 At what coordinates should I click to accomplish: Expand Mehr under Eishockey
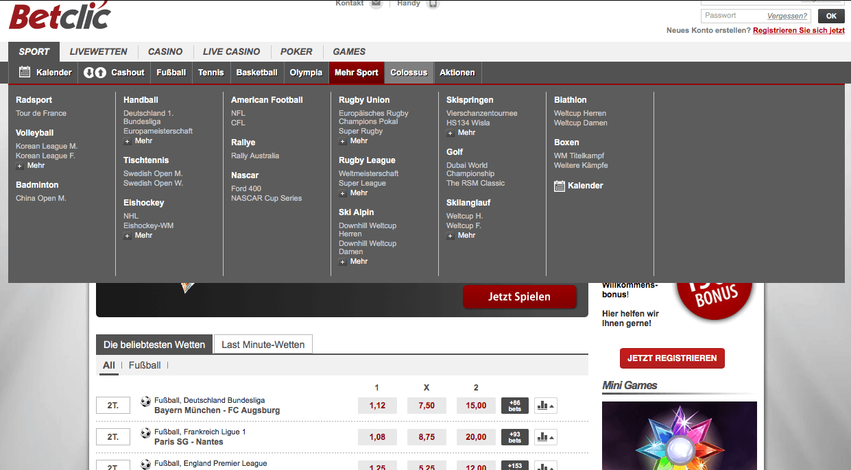click(139, 236)
